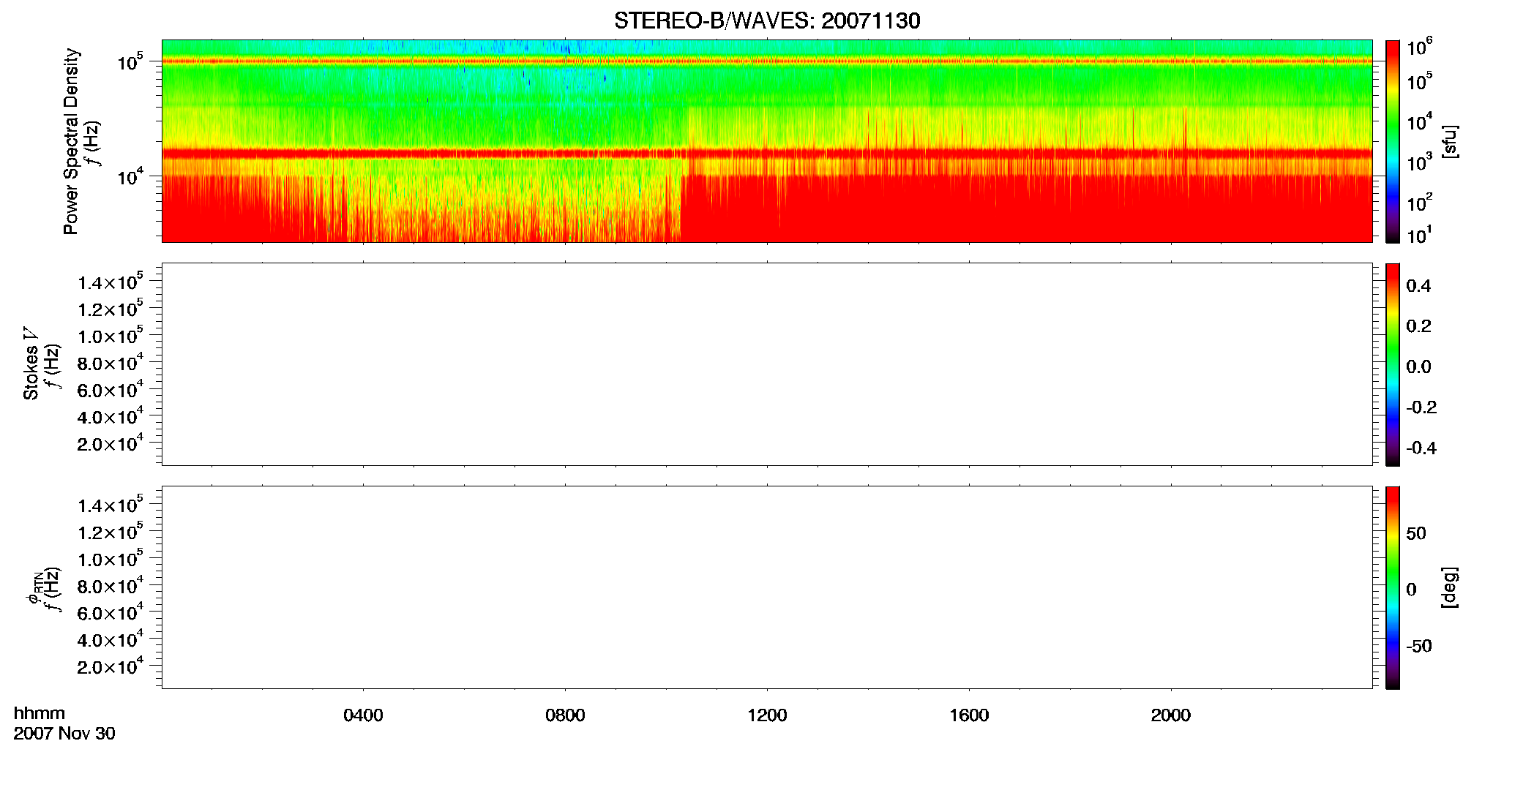Click the phi RTN degree color bar
The height and width of the screenshot is (790, 1534).
point(1393,587)
